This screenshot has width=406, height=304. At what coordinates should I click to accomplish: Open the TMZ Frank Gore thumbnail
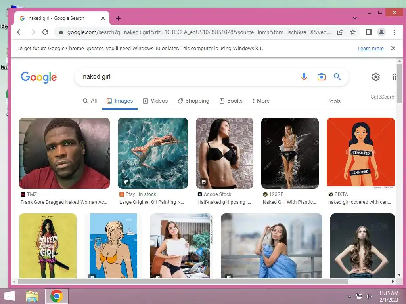pyautogui.click(x=65, y=153)
